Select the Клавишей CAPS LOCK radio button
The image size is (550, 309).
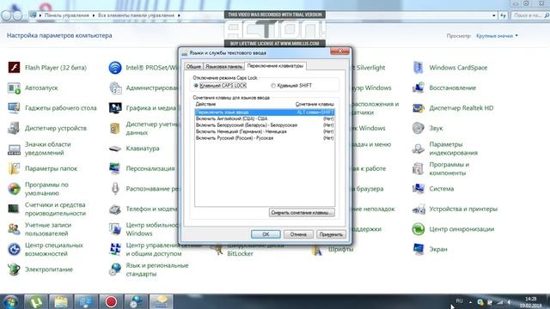coord(196,86)
